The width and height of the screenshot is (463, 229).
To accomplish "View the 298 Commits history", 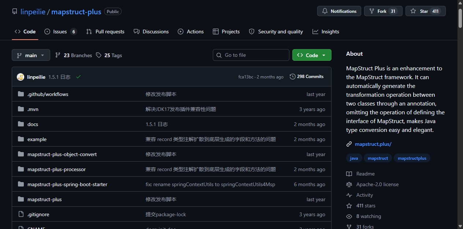I will 307,77.
